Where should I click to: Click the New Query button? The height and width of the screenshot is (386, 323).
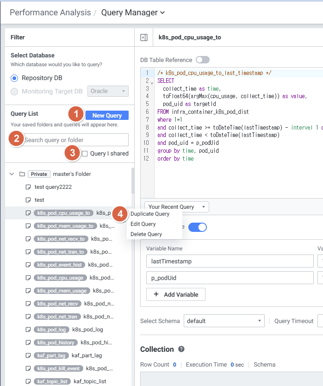[x=107, y=116]
